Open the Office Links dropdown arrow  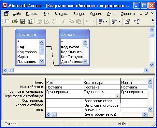coord(107,21)
